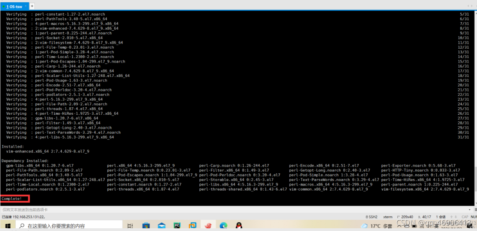Click perl.x86_64 4:5.16.3-299.el7_9 dependency
The width and height of the screenshot is (477, 231).
(x=141, y=166)
